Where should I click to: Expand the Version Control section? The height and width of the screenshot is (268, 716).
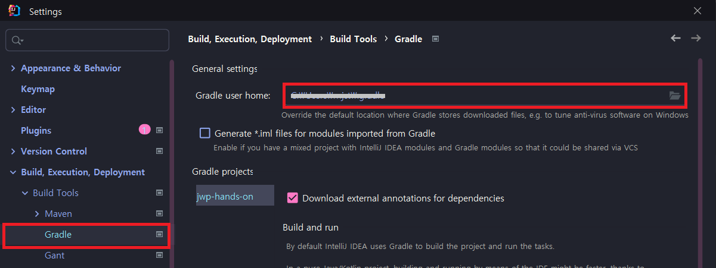[13, 152]
